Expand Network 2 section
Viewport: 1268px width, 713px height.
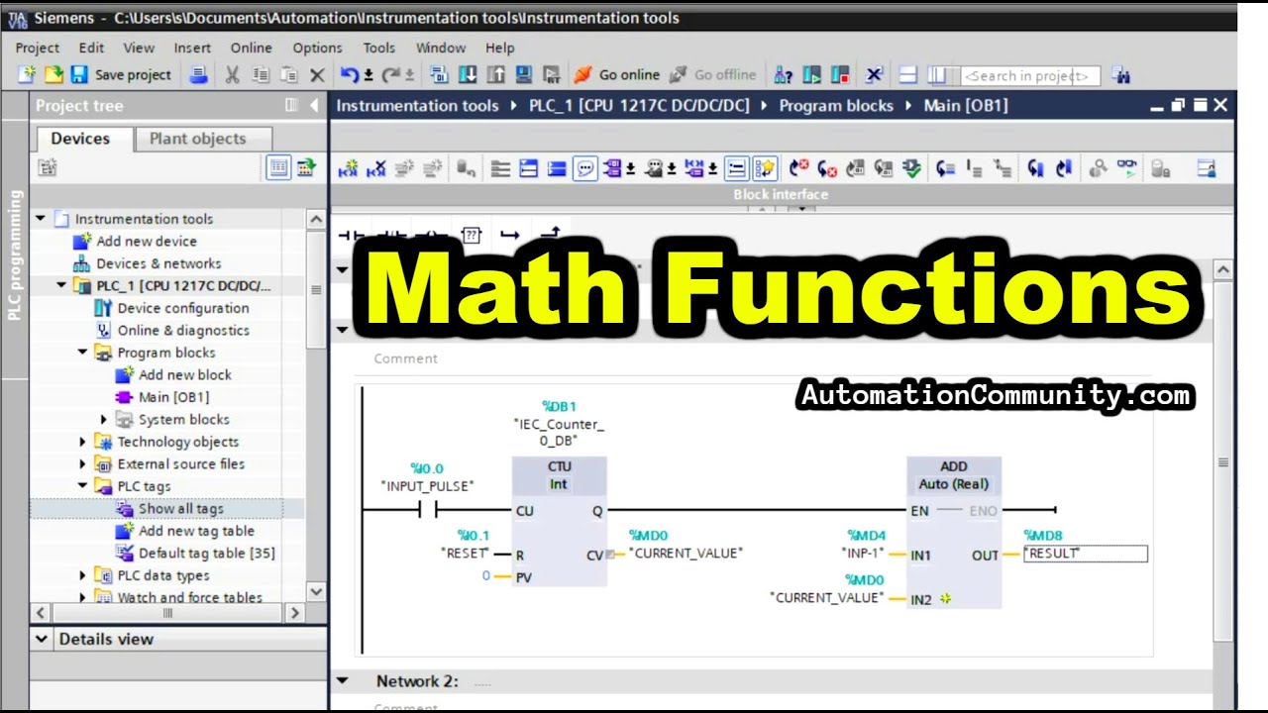pos(343,681)
